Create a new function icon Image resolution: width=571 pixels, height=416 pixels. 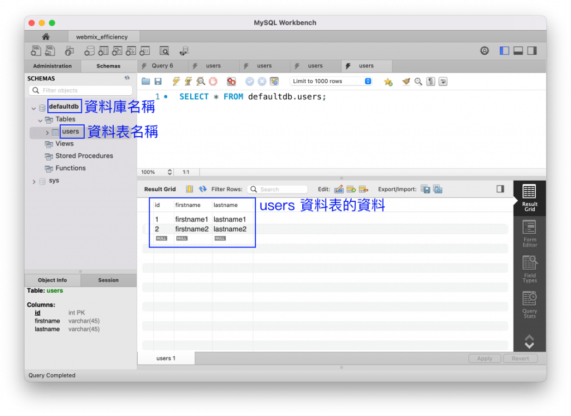pos(144,51)
